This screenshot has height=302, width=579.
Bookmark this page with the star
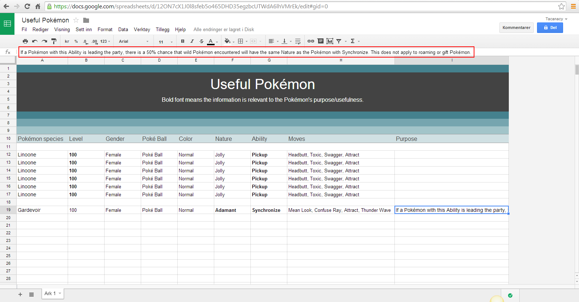coord(561,6)
